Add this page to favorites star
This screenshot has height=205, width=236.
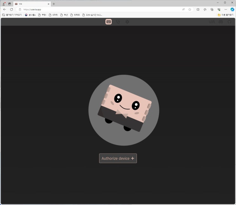pos(190,9)
